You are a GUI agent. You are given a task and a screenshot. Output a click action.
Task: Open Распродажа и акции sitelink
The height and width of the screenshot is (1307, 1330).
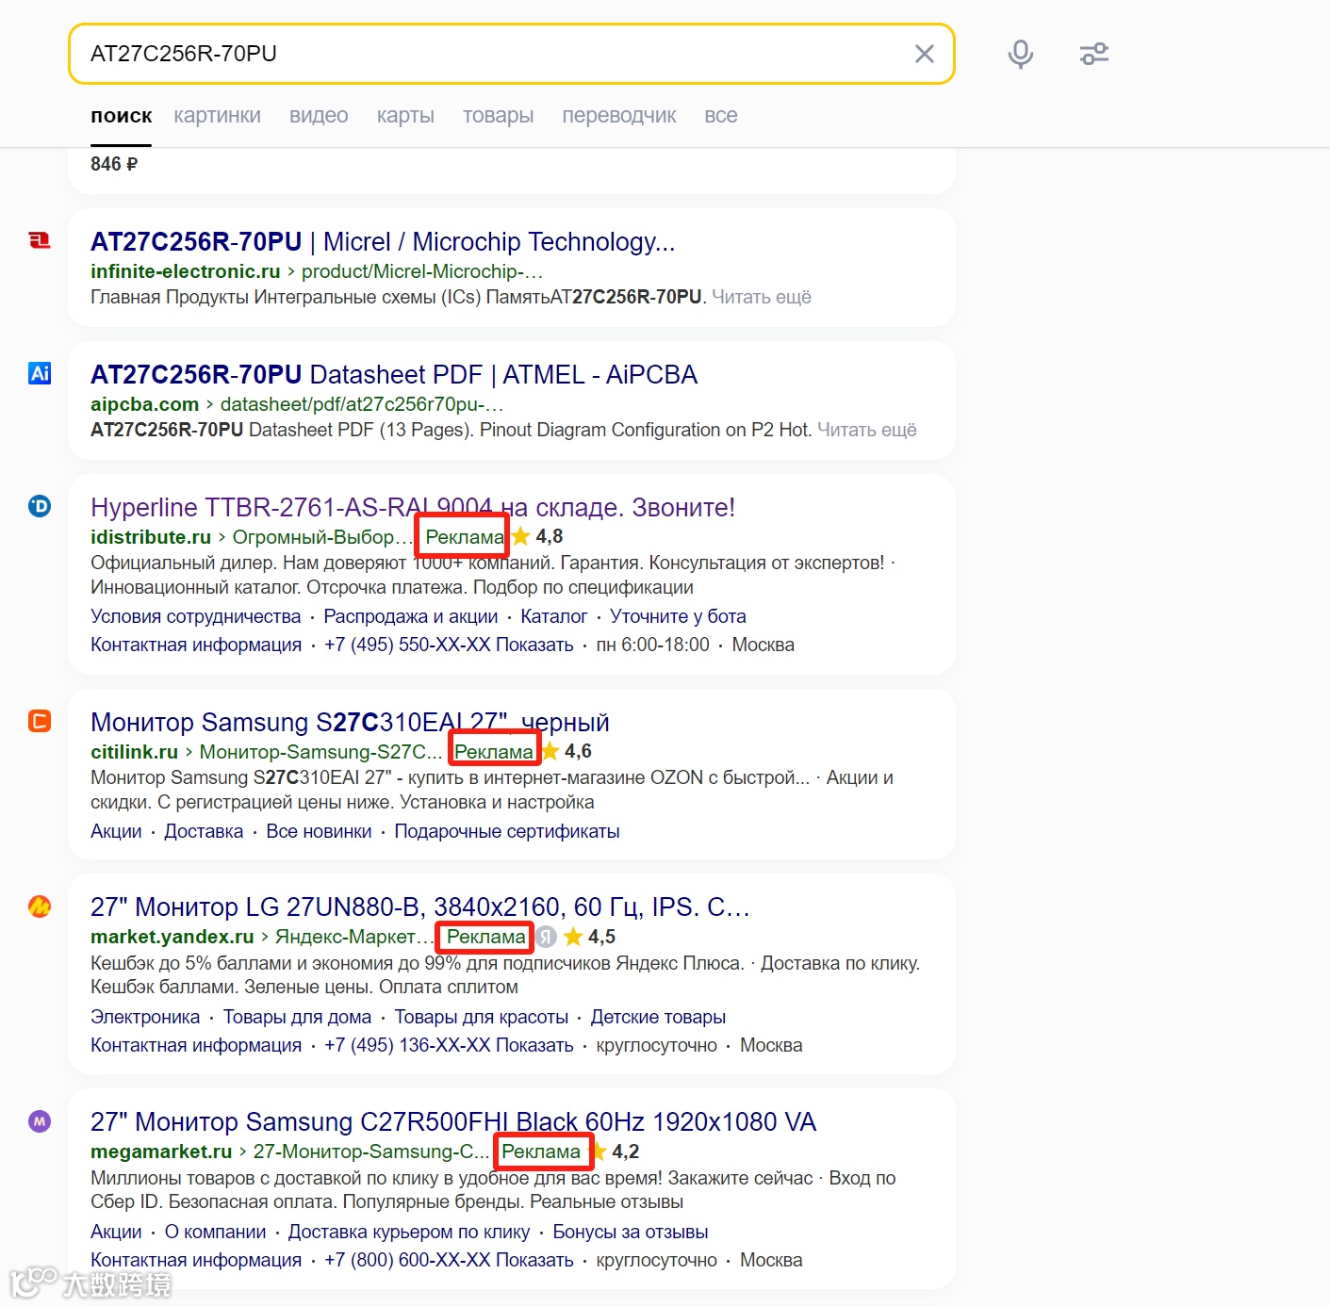point(411,616)
